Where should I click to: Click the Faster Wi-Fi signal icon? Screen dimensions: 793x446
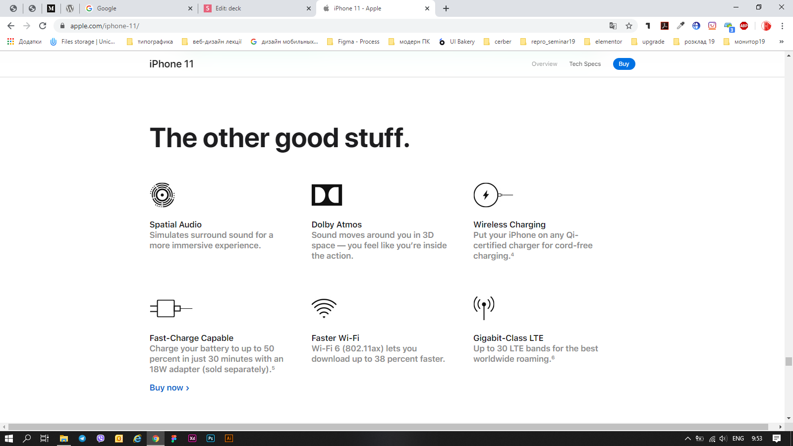point(324,308)
